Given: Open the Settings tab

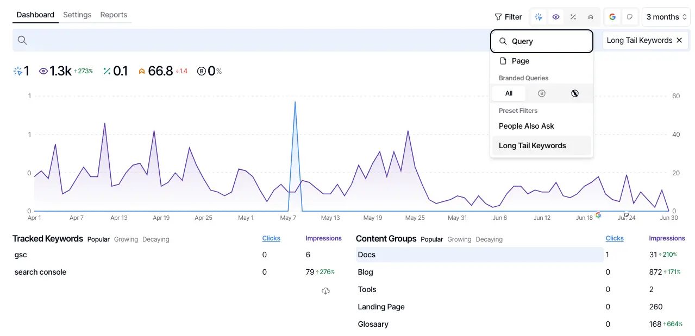Looking at the screenshot, I should (77, 15).
